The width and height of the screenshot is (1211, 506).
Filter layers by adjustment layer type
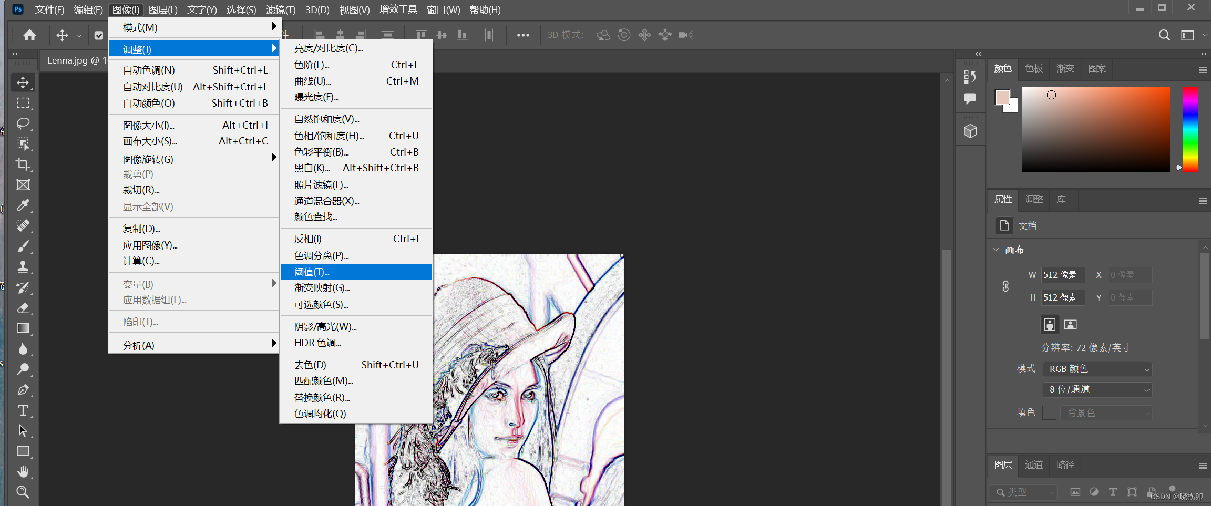point(1094,492)
